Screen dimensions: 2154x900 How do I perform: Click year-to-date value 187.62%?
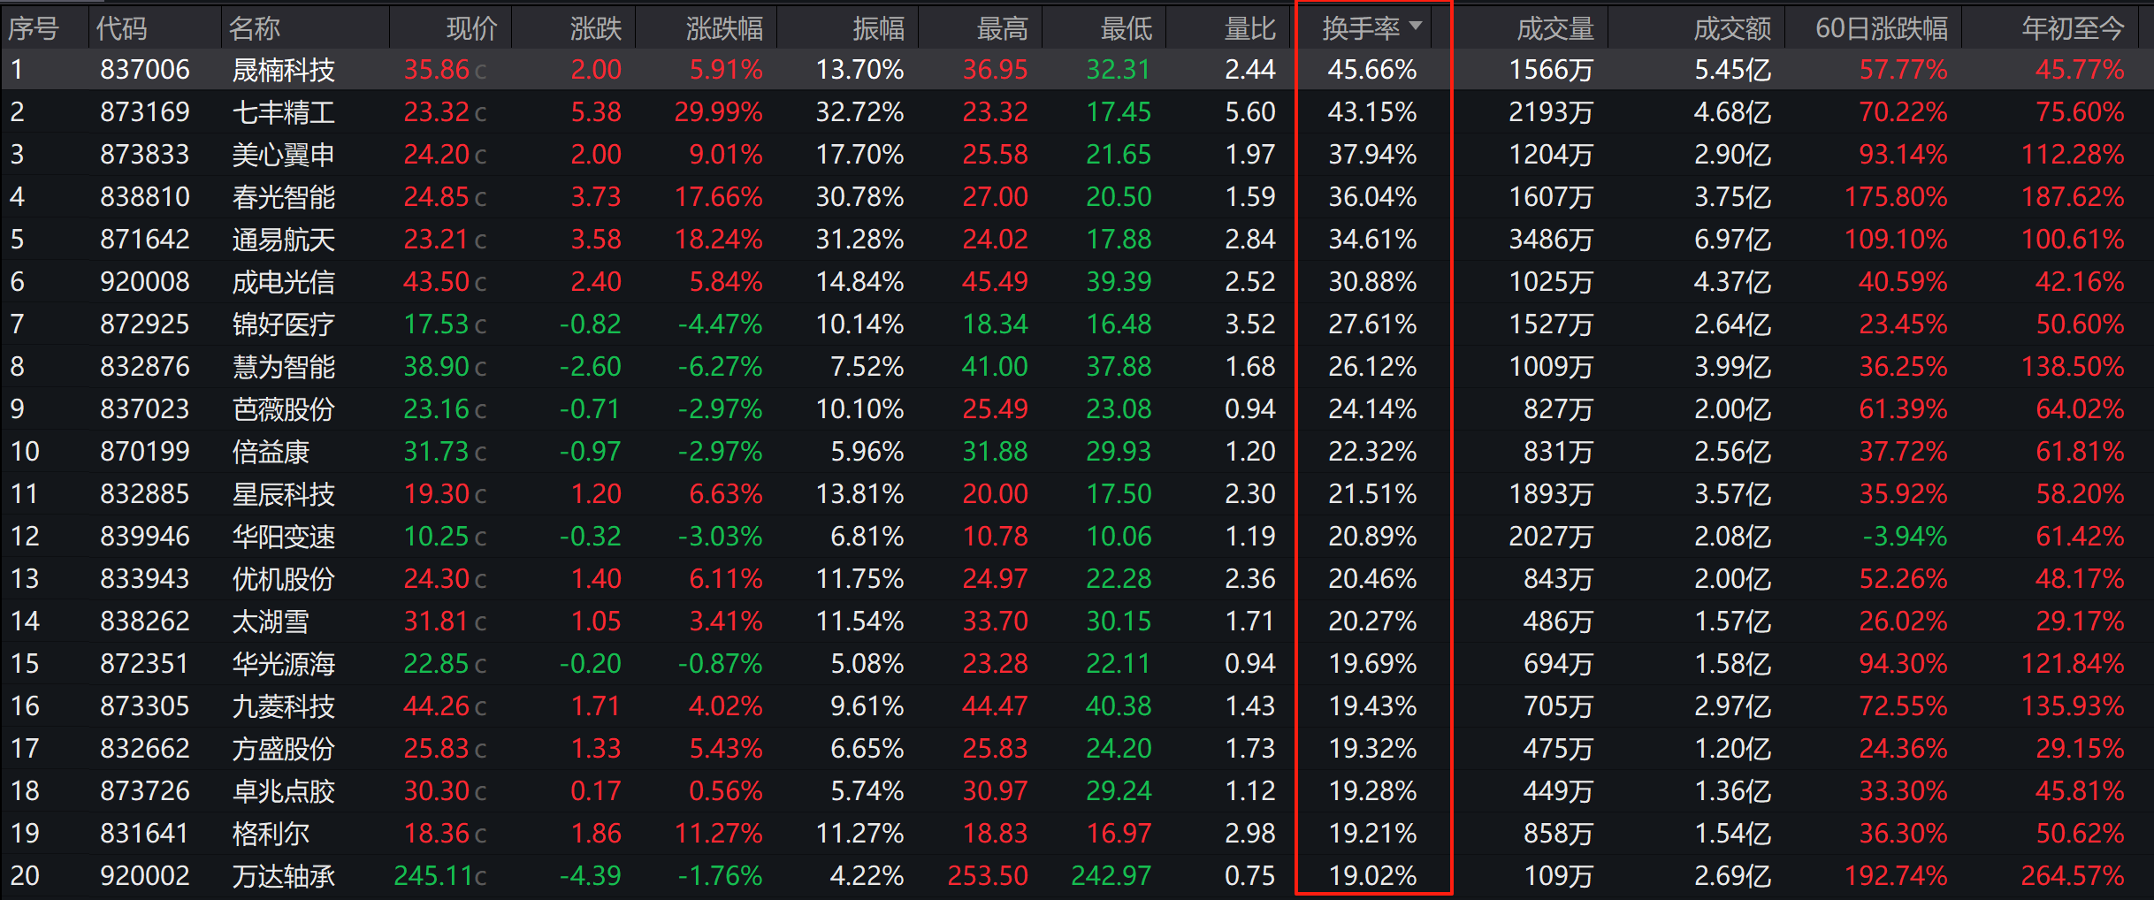point(2073,197)
